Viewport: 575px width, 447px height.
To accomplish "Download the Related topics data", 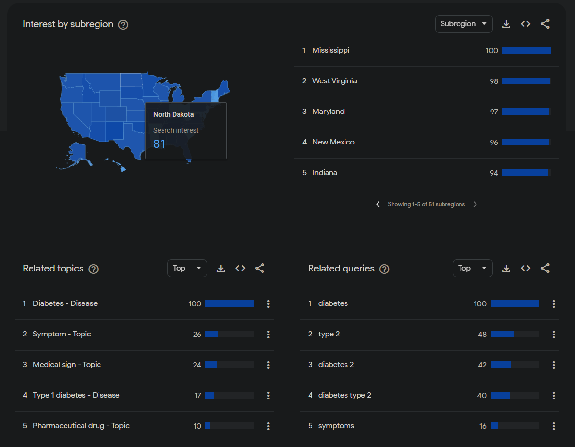I will [221, 269].
